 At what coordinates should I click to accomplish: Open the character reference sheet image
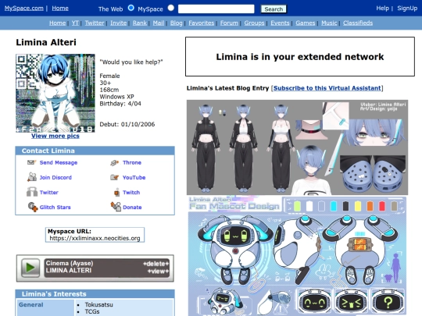tap(297, 147)
